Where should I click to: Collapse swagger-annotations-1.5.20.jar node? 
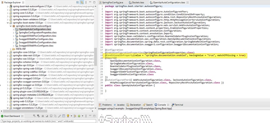tap(8, 108)
